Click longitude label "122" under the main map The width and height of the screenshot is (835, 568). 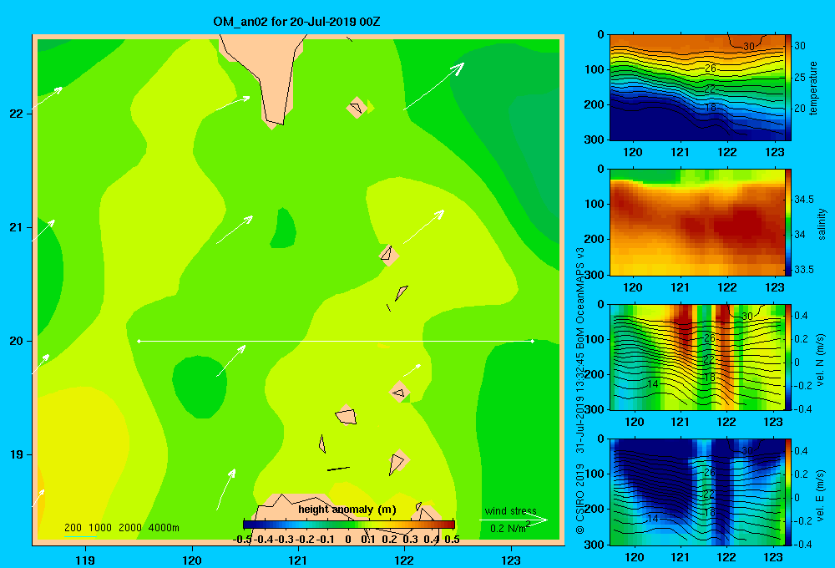click(x=404, y=560)
